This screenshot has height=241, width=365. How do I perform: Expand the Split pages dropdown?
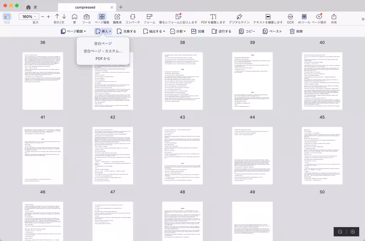(x=176, y=31)
